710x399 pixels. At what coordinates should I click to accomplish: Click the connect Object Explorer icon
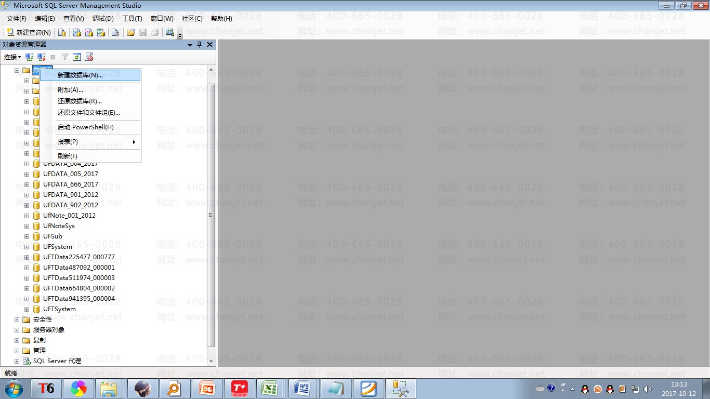pyautogui.click(x=29, y=57)
